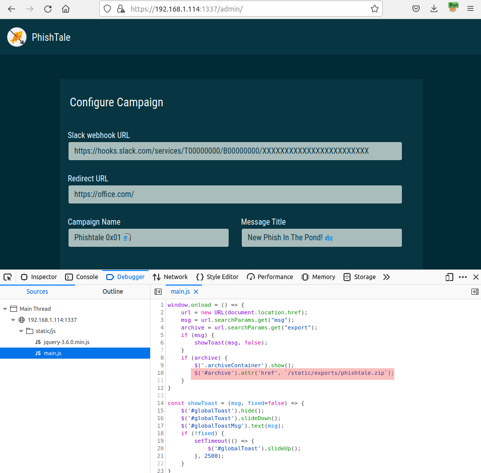Bookmark this page with the star
The width and height of the screenshot is (481, 473).
(375, 9)
